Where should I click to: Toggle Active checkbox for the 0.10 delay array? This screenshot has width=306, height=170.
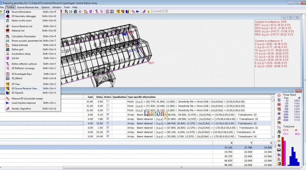tap(108, 115)
